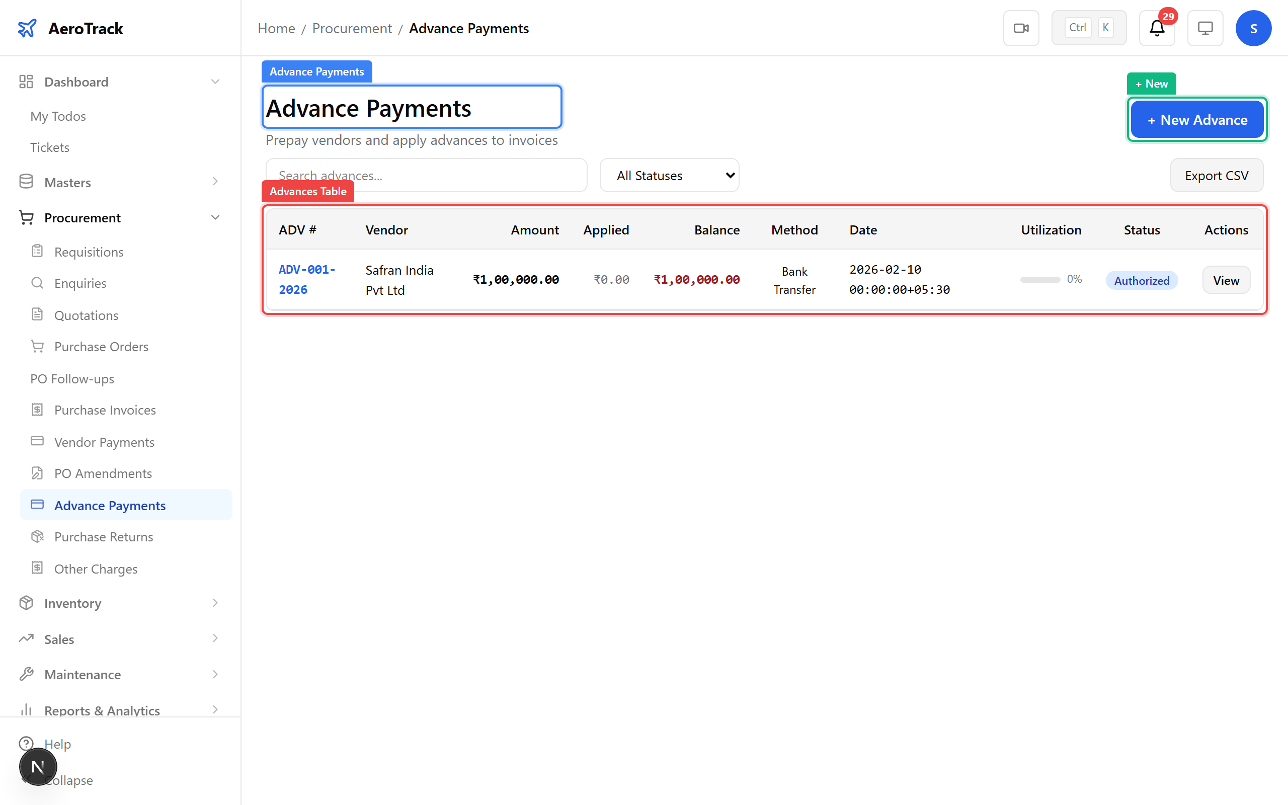Open the profile avatar marked S
The width and height of the screenshot is (1288, 805).
pyautogui.click(x=1253, y=28)
